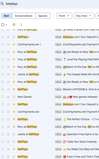The image size is (99, 159).
Task: Star the Operation Free Spins email
Action: [8, 134]
